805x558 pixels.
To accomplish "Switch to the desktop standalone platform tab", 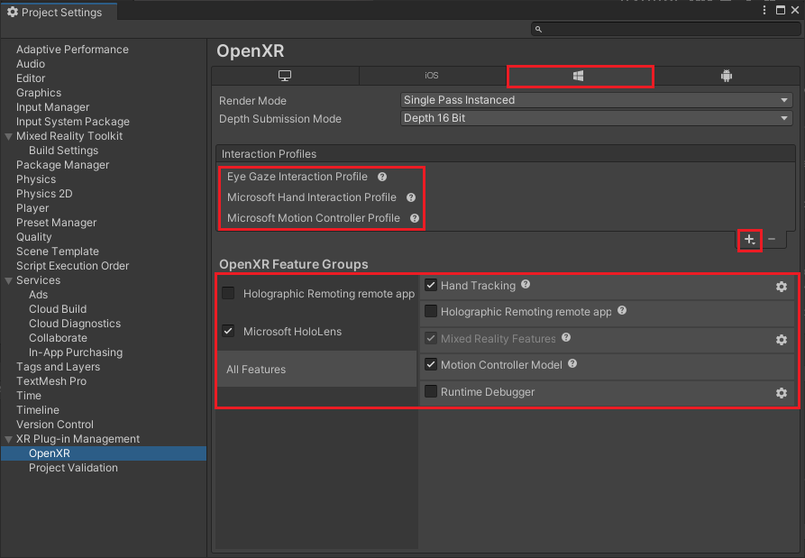I will 285,76.
